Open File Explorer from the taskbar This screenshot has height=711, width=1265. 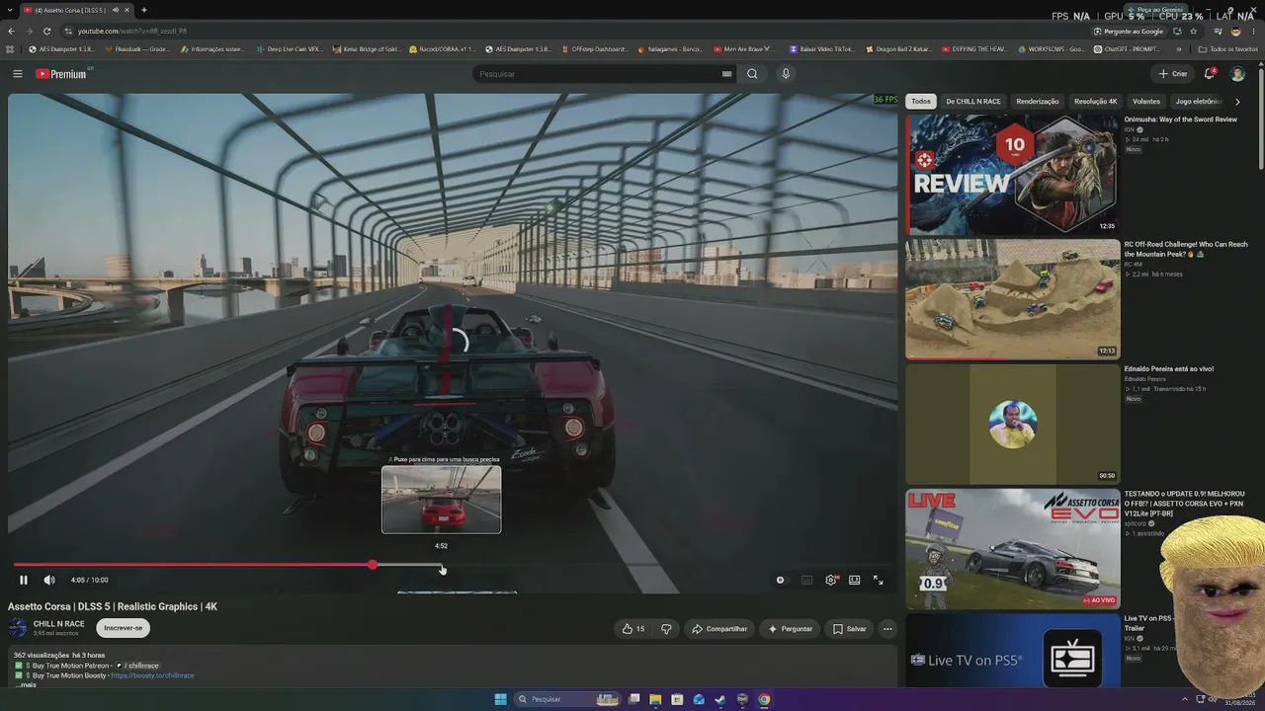[655, 699]
